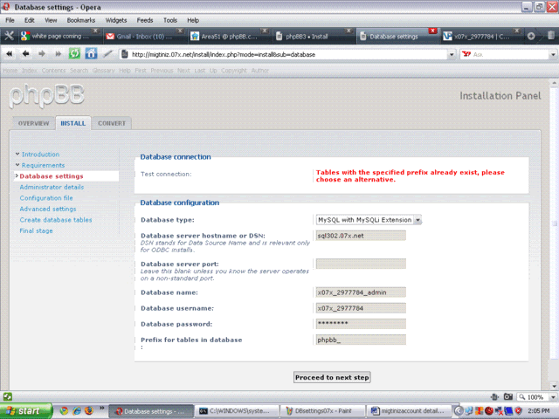Go forward with the forward arrow

42,54
